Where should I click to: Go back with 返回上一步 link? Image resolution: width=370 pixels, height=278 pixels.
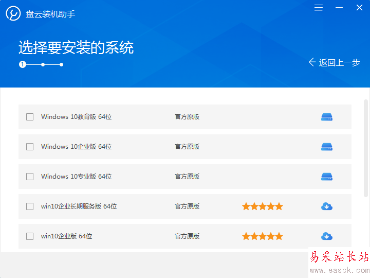tap(335, 62)
